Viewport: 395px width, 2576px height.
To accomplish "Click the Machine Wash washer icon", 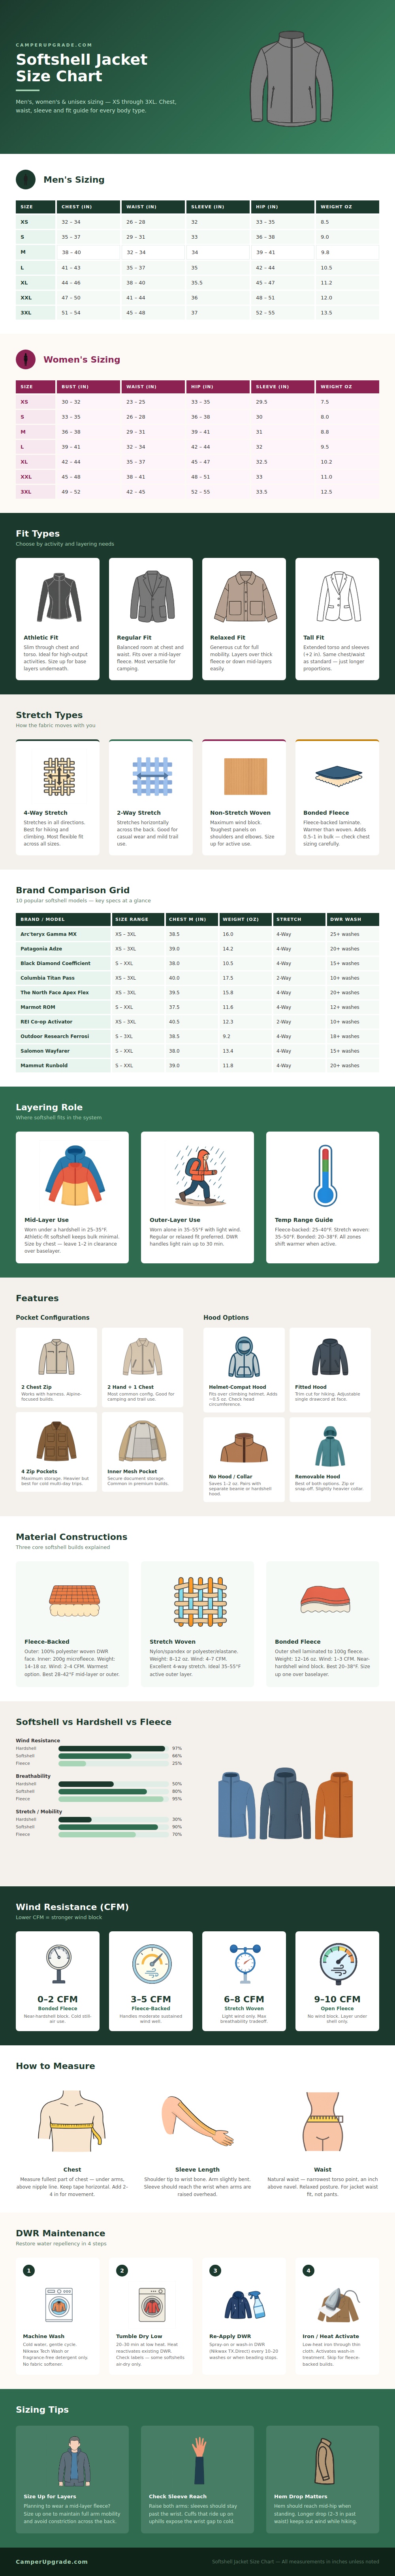I will pos(58,2305).
